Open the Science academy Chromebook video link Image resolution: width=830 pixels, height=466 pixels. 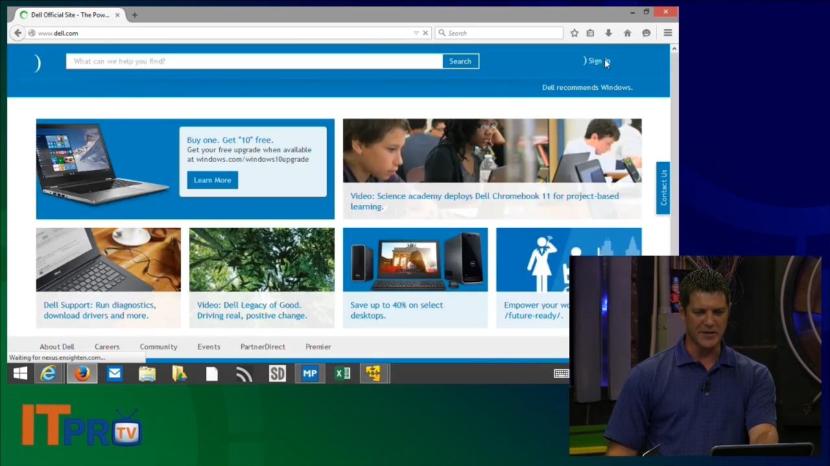[484, 201]
